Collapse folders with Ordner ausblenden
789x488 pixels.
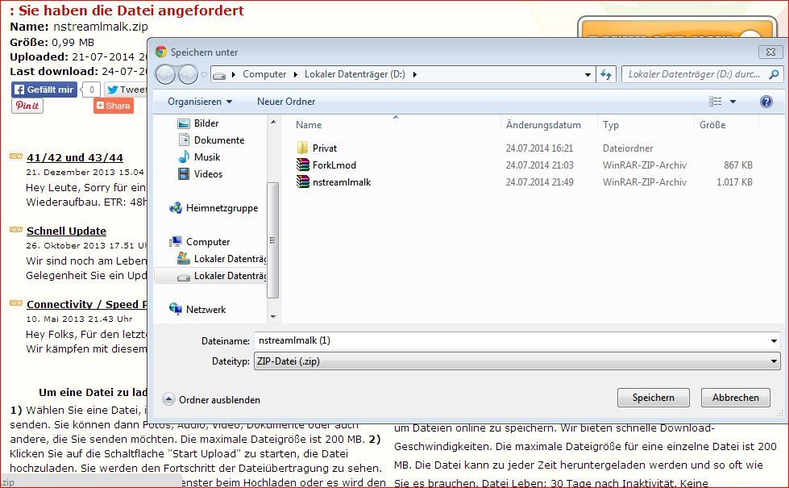[211, 400]
